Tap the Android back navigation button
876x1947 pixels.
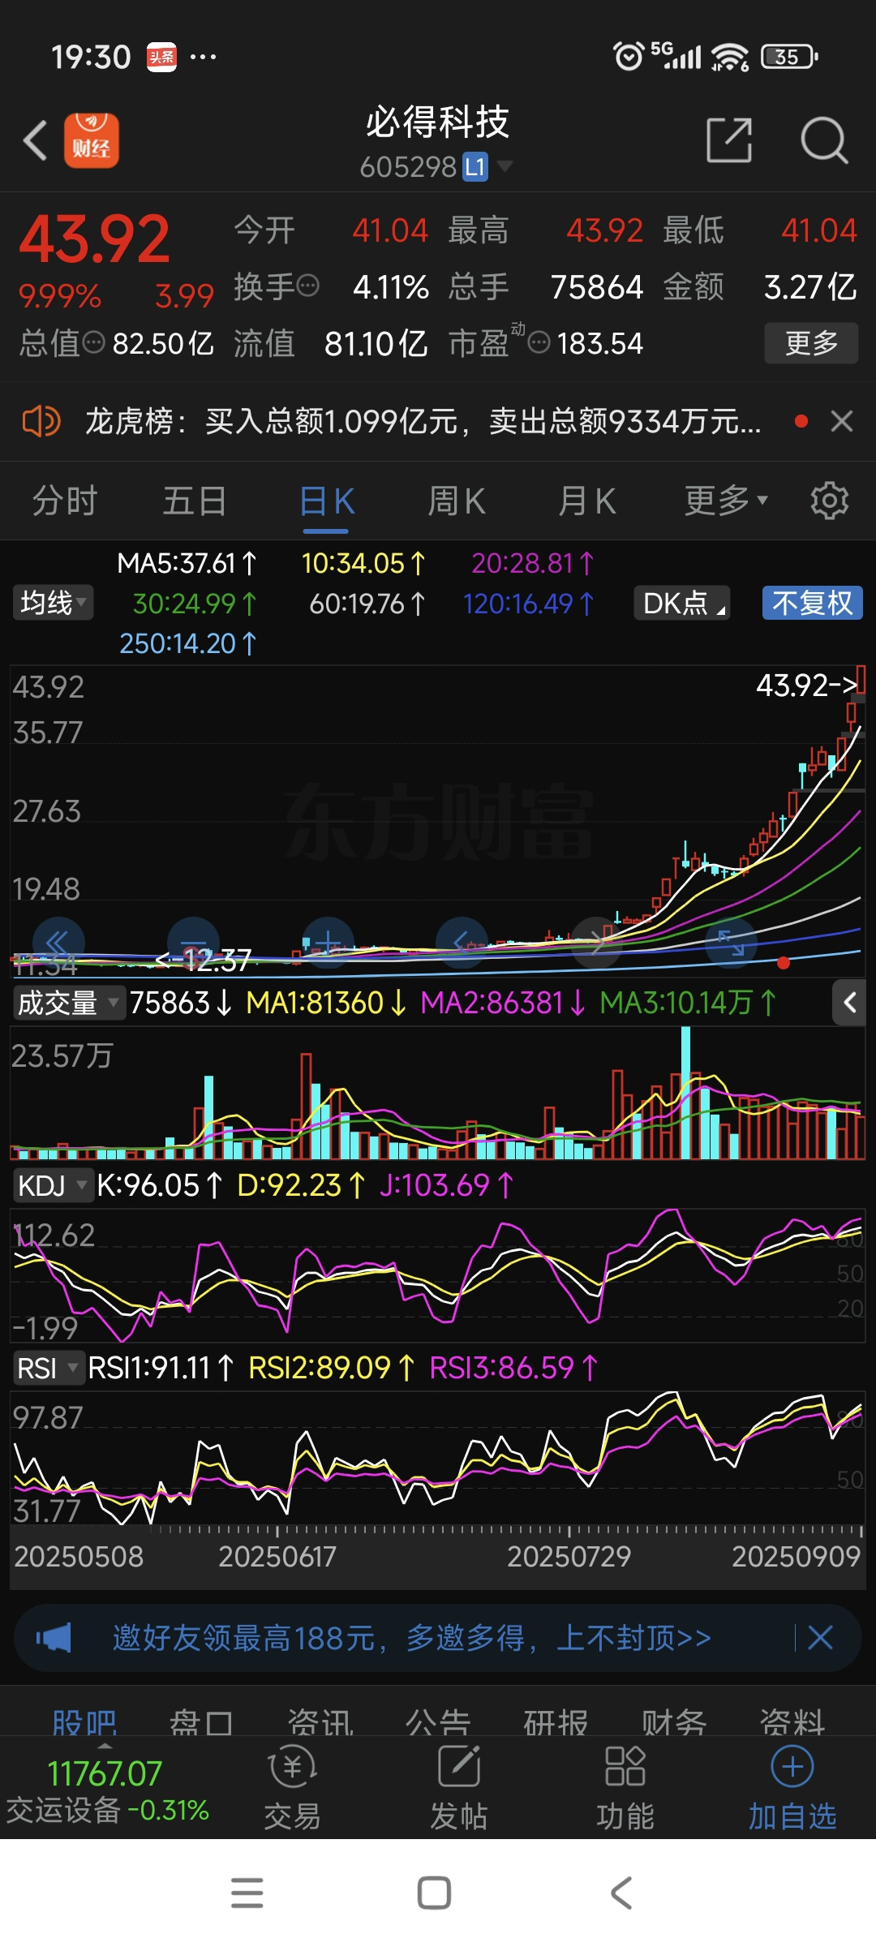(621, 1893)
